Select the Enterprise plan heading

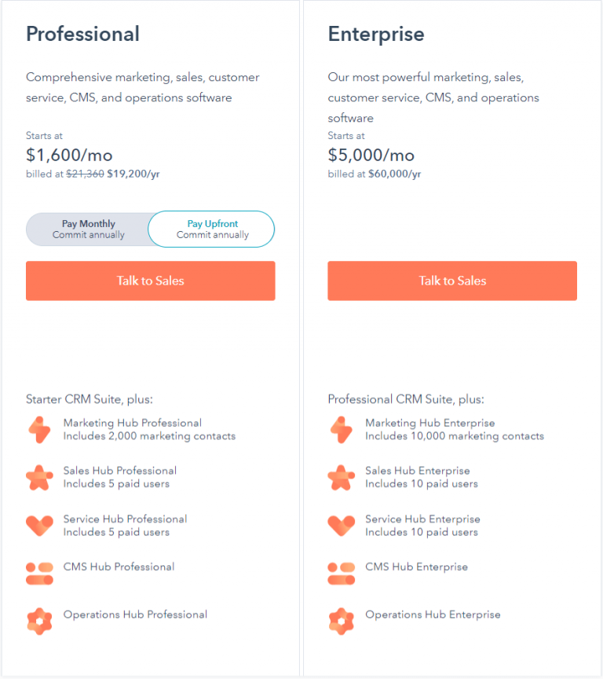coord(376,35)
